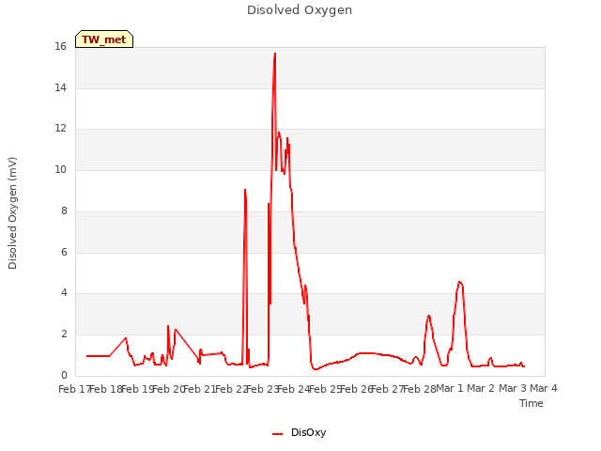Click the 14 y-axis tick label

tap(60, 87)
